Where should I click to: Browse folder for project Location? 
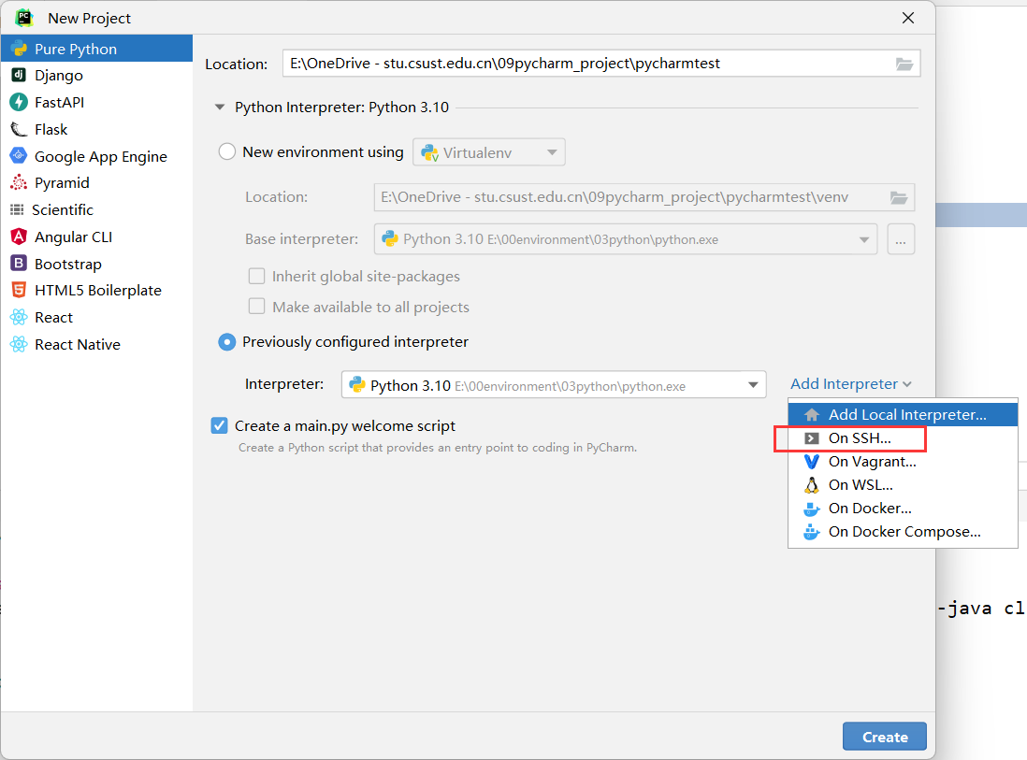coord(904,65)
